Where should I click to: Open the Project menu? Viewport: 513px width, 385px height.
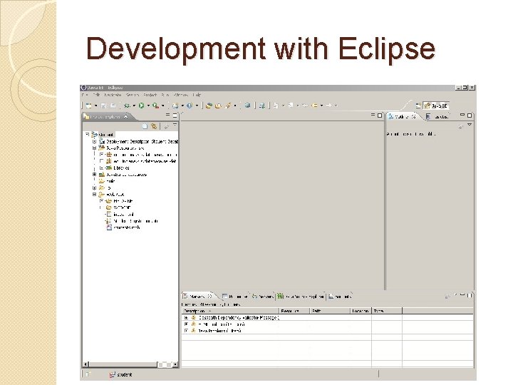click(x=150, y=95)
